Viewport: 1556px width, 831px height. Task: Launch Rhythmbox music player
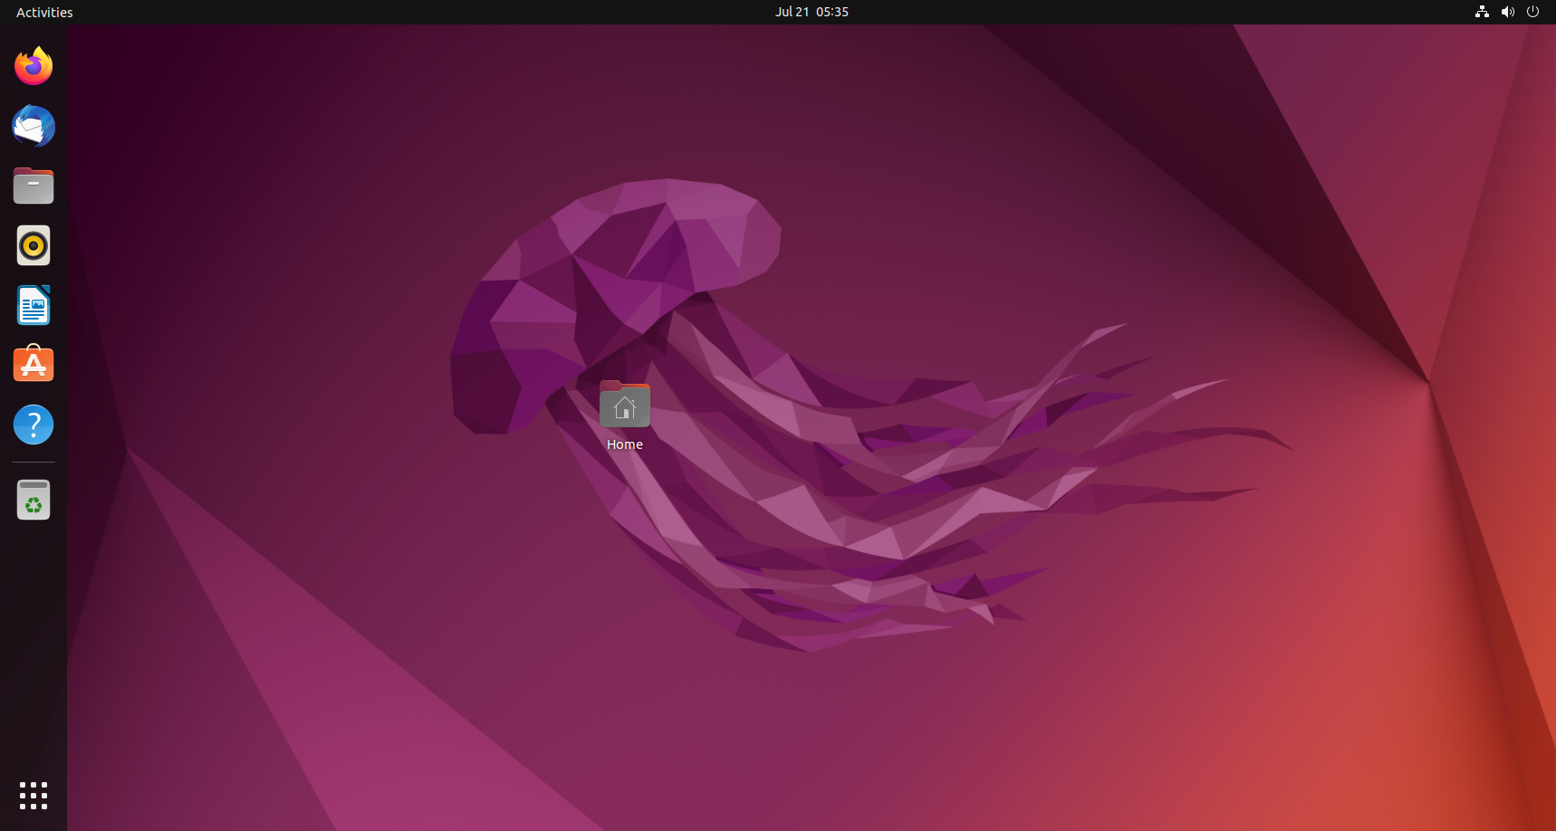coord(34,245)
